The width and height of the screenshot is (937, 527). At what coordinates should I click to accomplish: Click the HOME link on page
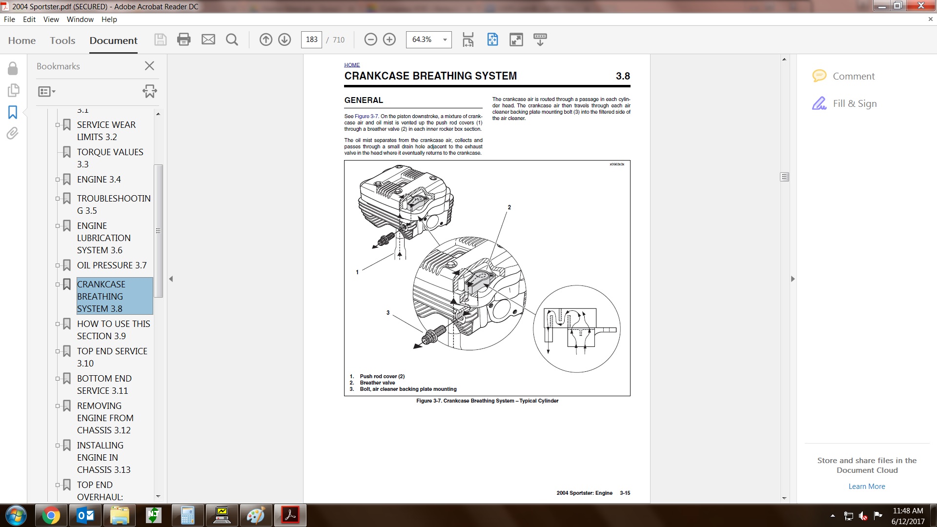(352, 65)
